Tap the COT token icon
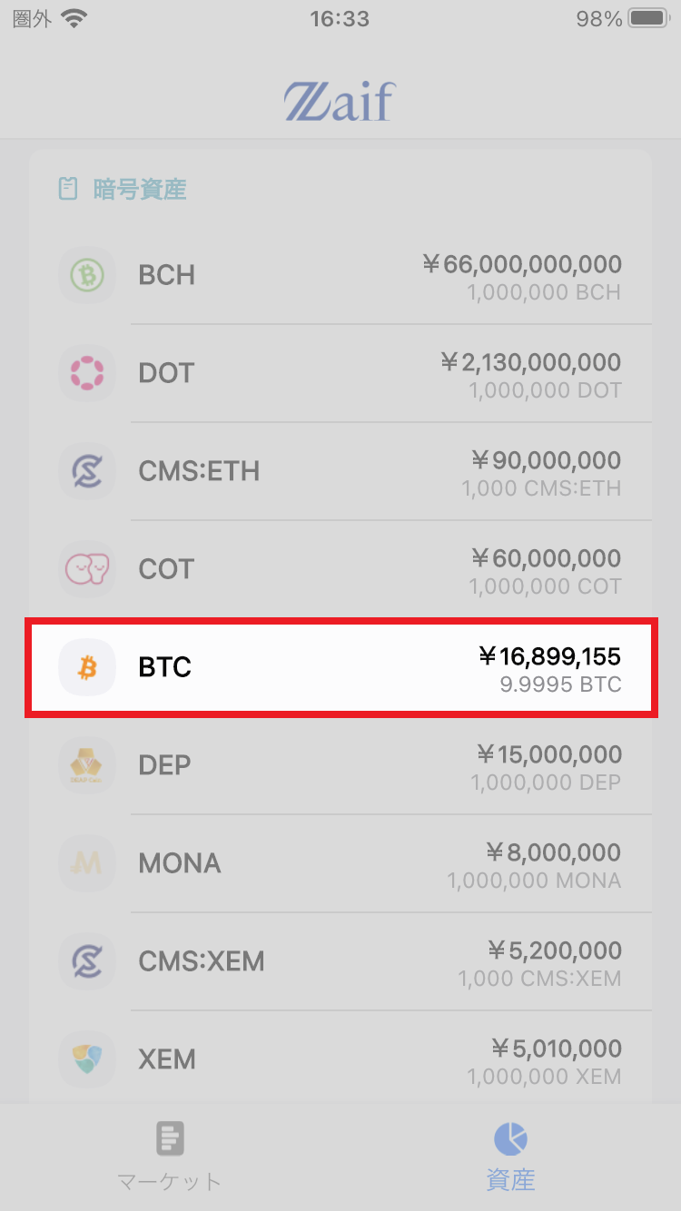This screenshot has height=1211, width=681. point(87,569)
